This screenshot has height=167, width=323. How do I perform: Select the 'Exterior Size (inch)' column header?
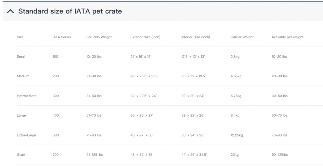coord(145,37)
